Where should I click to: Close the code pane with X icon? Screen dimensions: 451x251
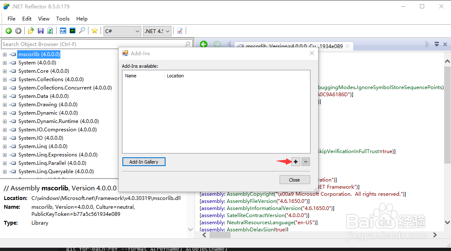point(445,44)
